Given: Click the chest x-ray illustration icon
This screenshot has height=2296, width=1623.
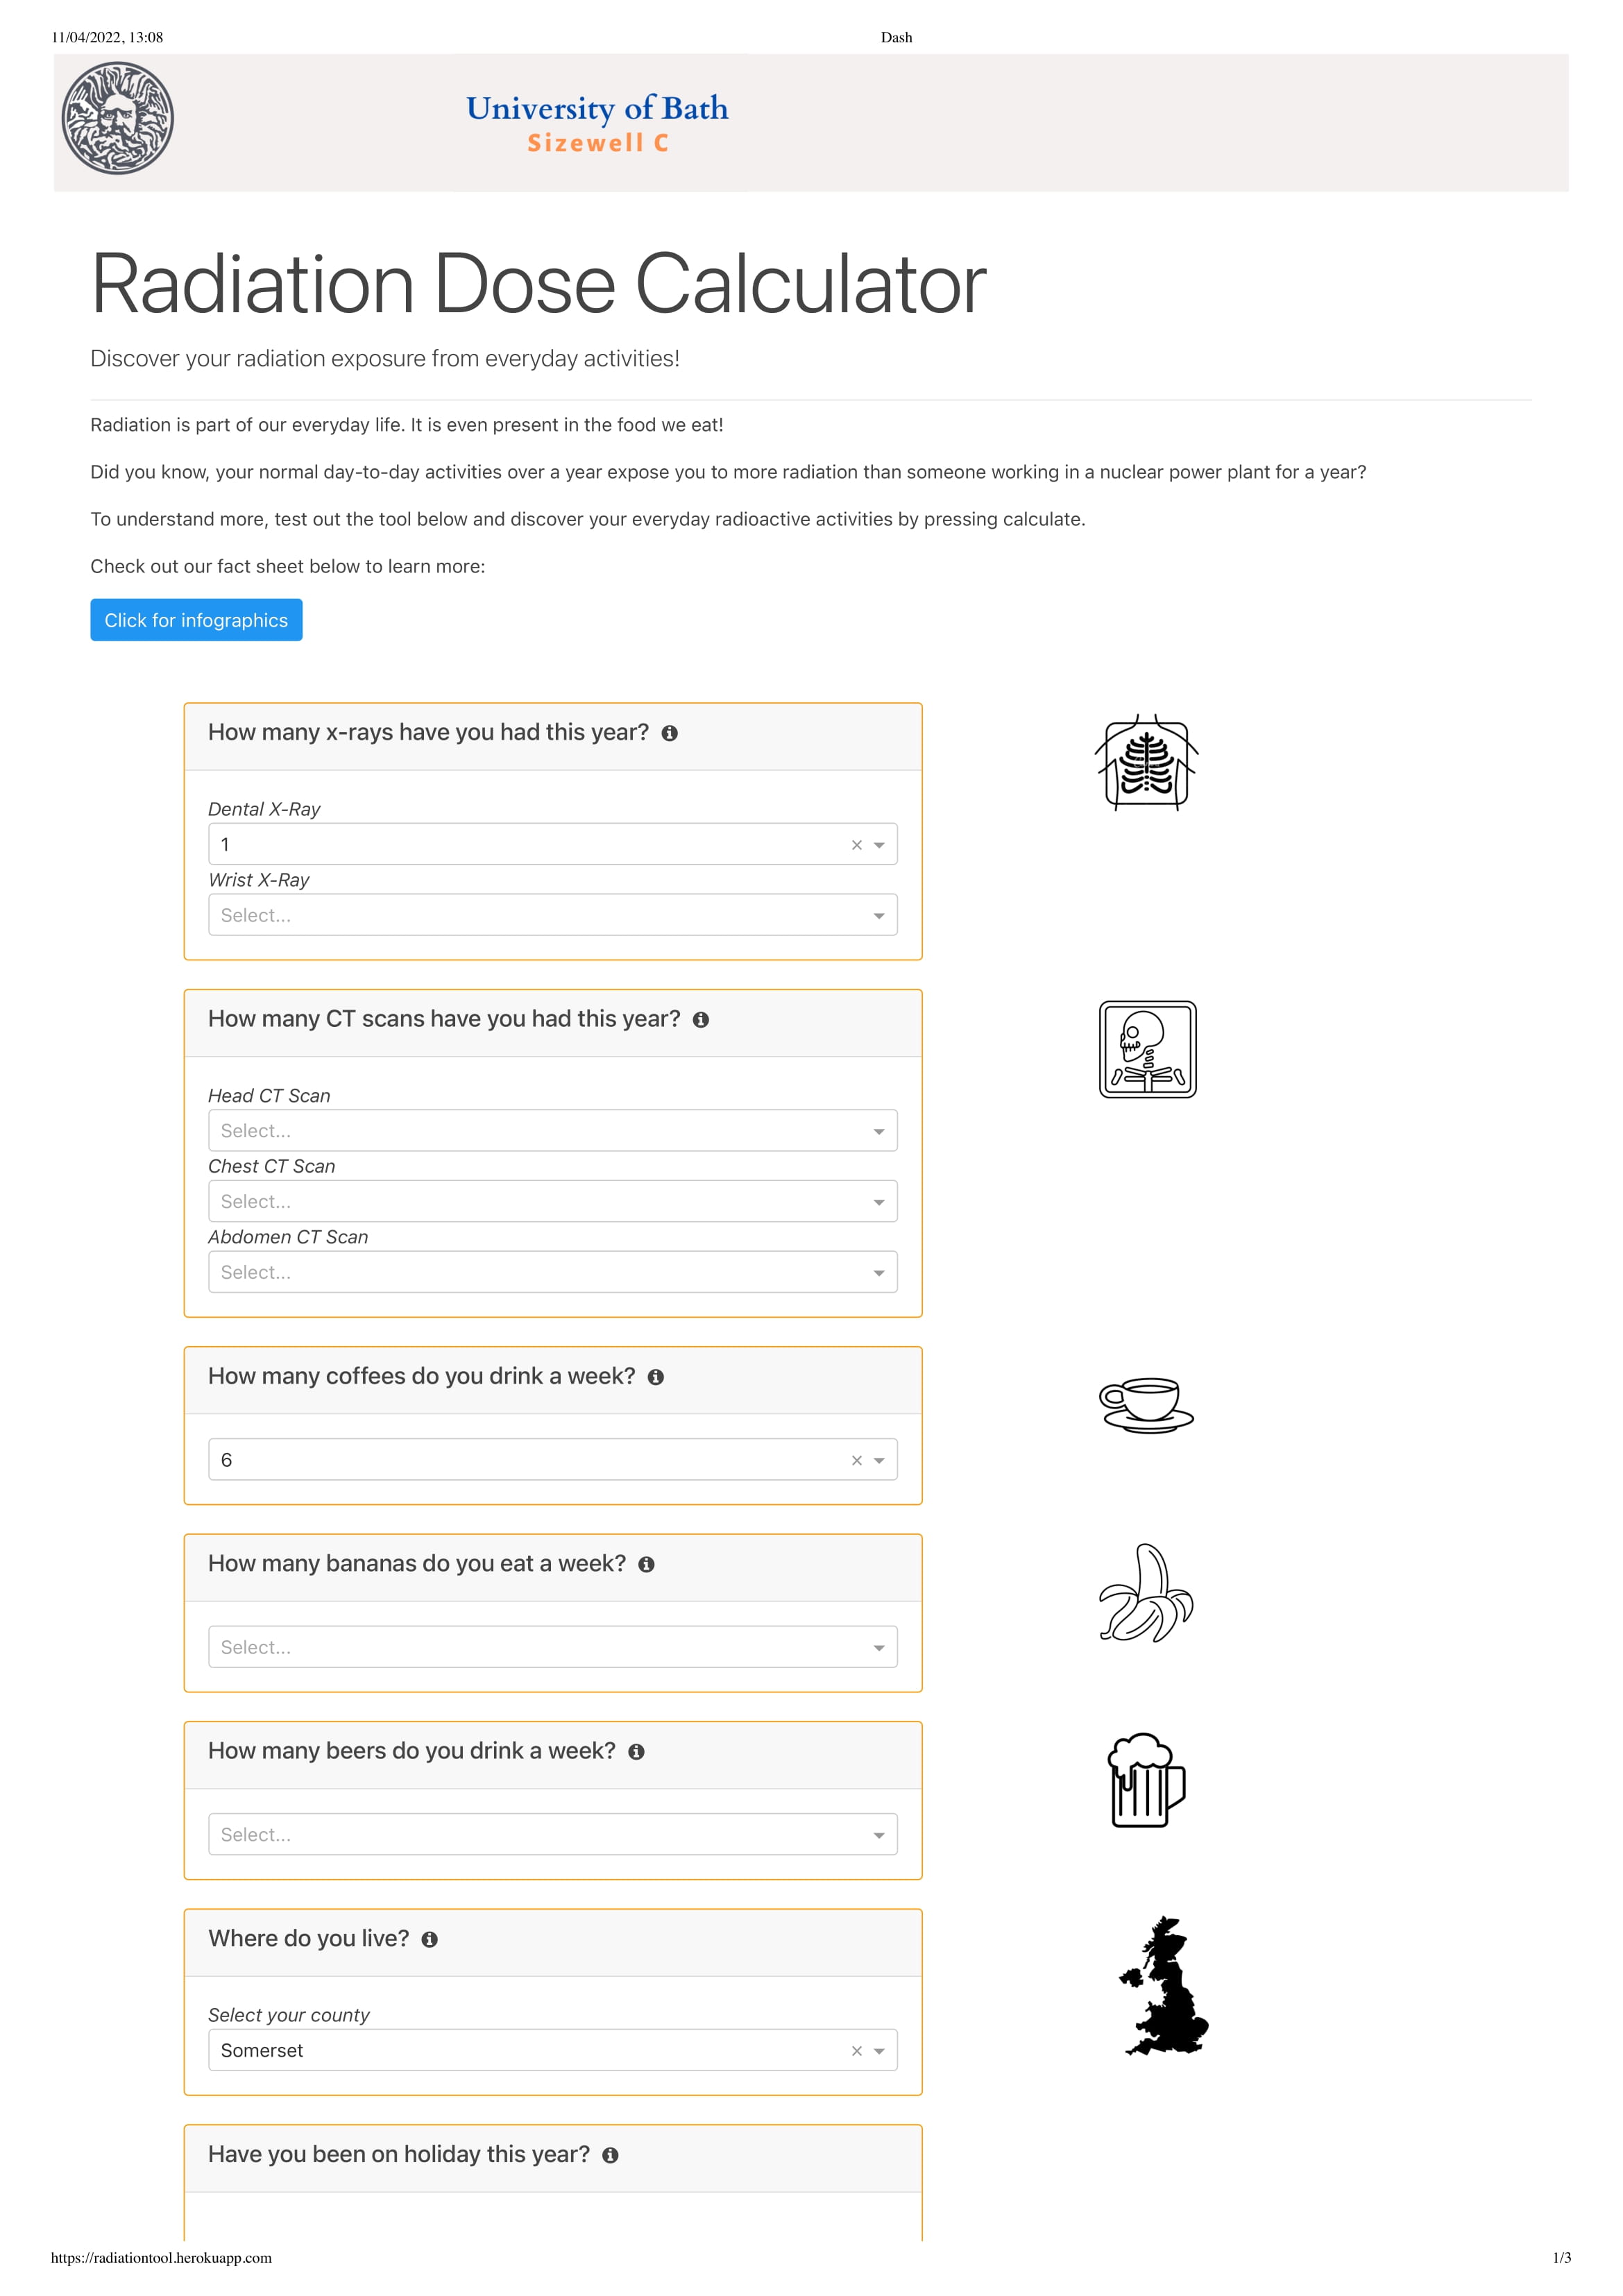Looking at the screenshot, I should tap(1147, 764).
